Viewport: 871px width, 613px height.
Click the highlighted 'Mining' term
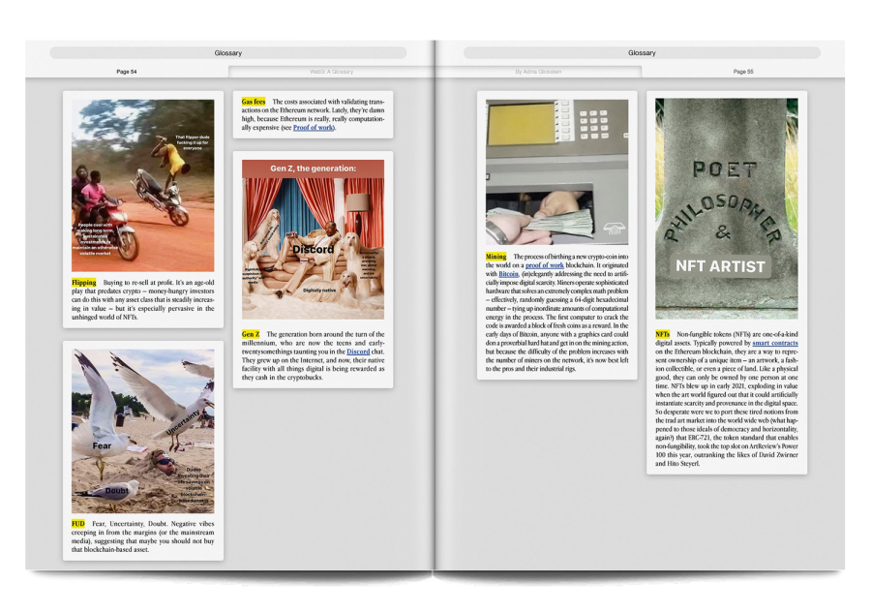[x=496, y=257]
